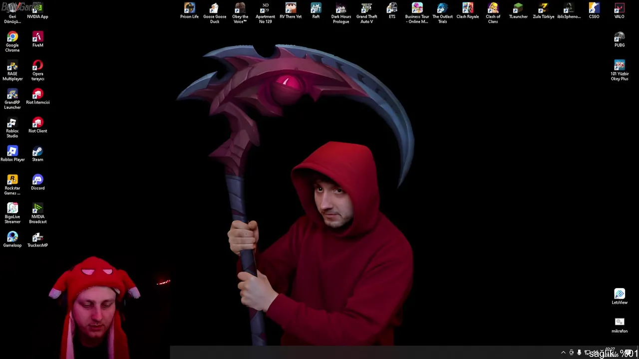Screen dimensions: 639x359
Task: Click the Clash Royale icon
Action: pos(468,11)
